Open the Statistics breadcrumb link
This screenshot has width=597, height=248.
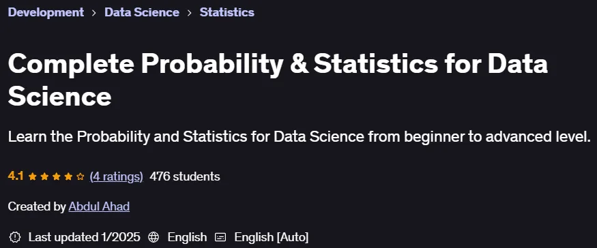pos(227,12)
